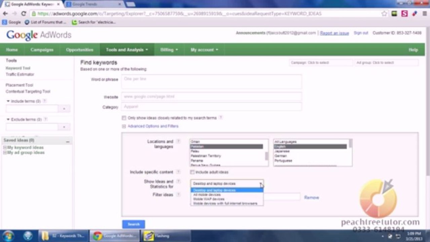Viewport: 430px width, 242px height.
Task: Click the Report an issue link
Action: (334, 33)
